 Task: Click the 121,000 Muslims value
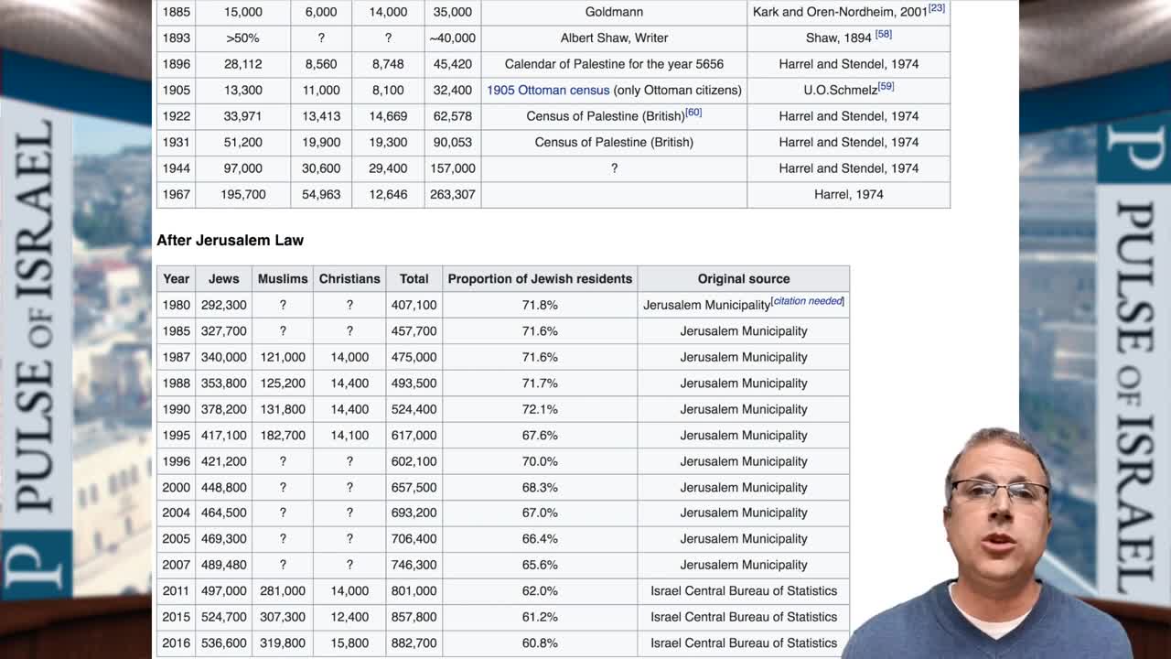pyautogui.click(x=283, y=357)
